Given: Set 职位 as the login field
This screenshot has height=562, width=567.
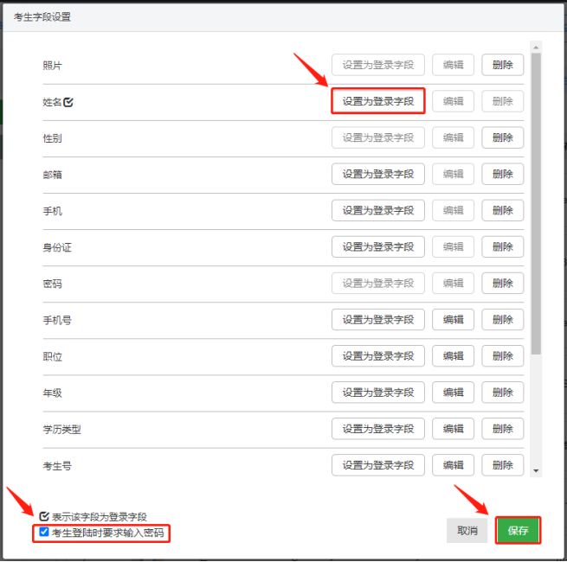Looking at the screenshot, I should pos(378,356).
